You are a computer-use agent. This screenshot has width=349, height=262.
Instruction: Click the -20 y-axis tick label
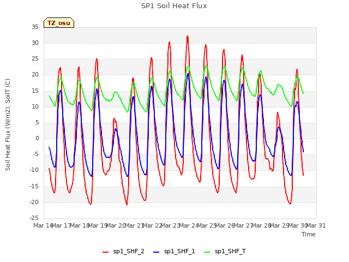34,202
